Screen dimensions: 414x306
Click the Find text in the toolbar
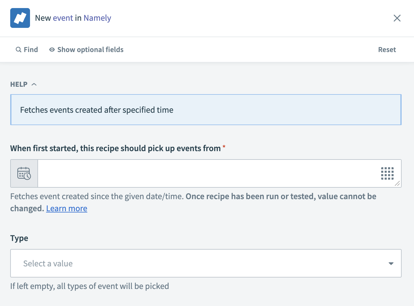point(31,50)
